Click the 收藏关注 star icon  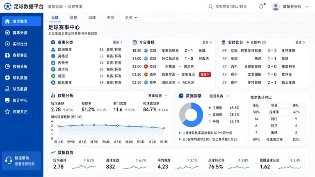pos(7,111)
